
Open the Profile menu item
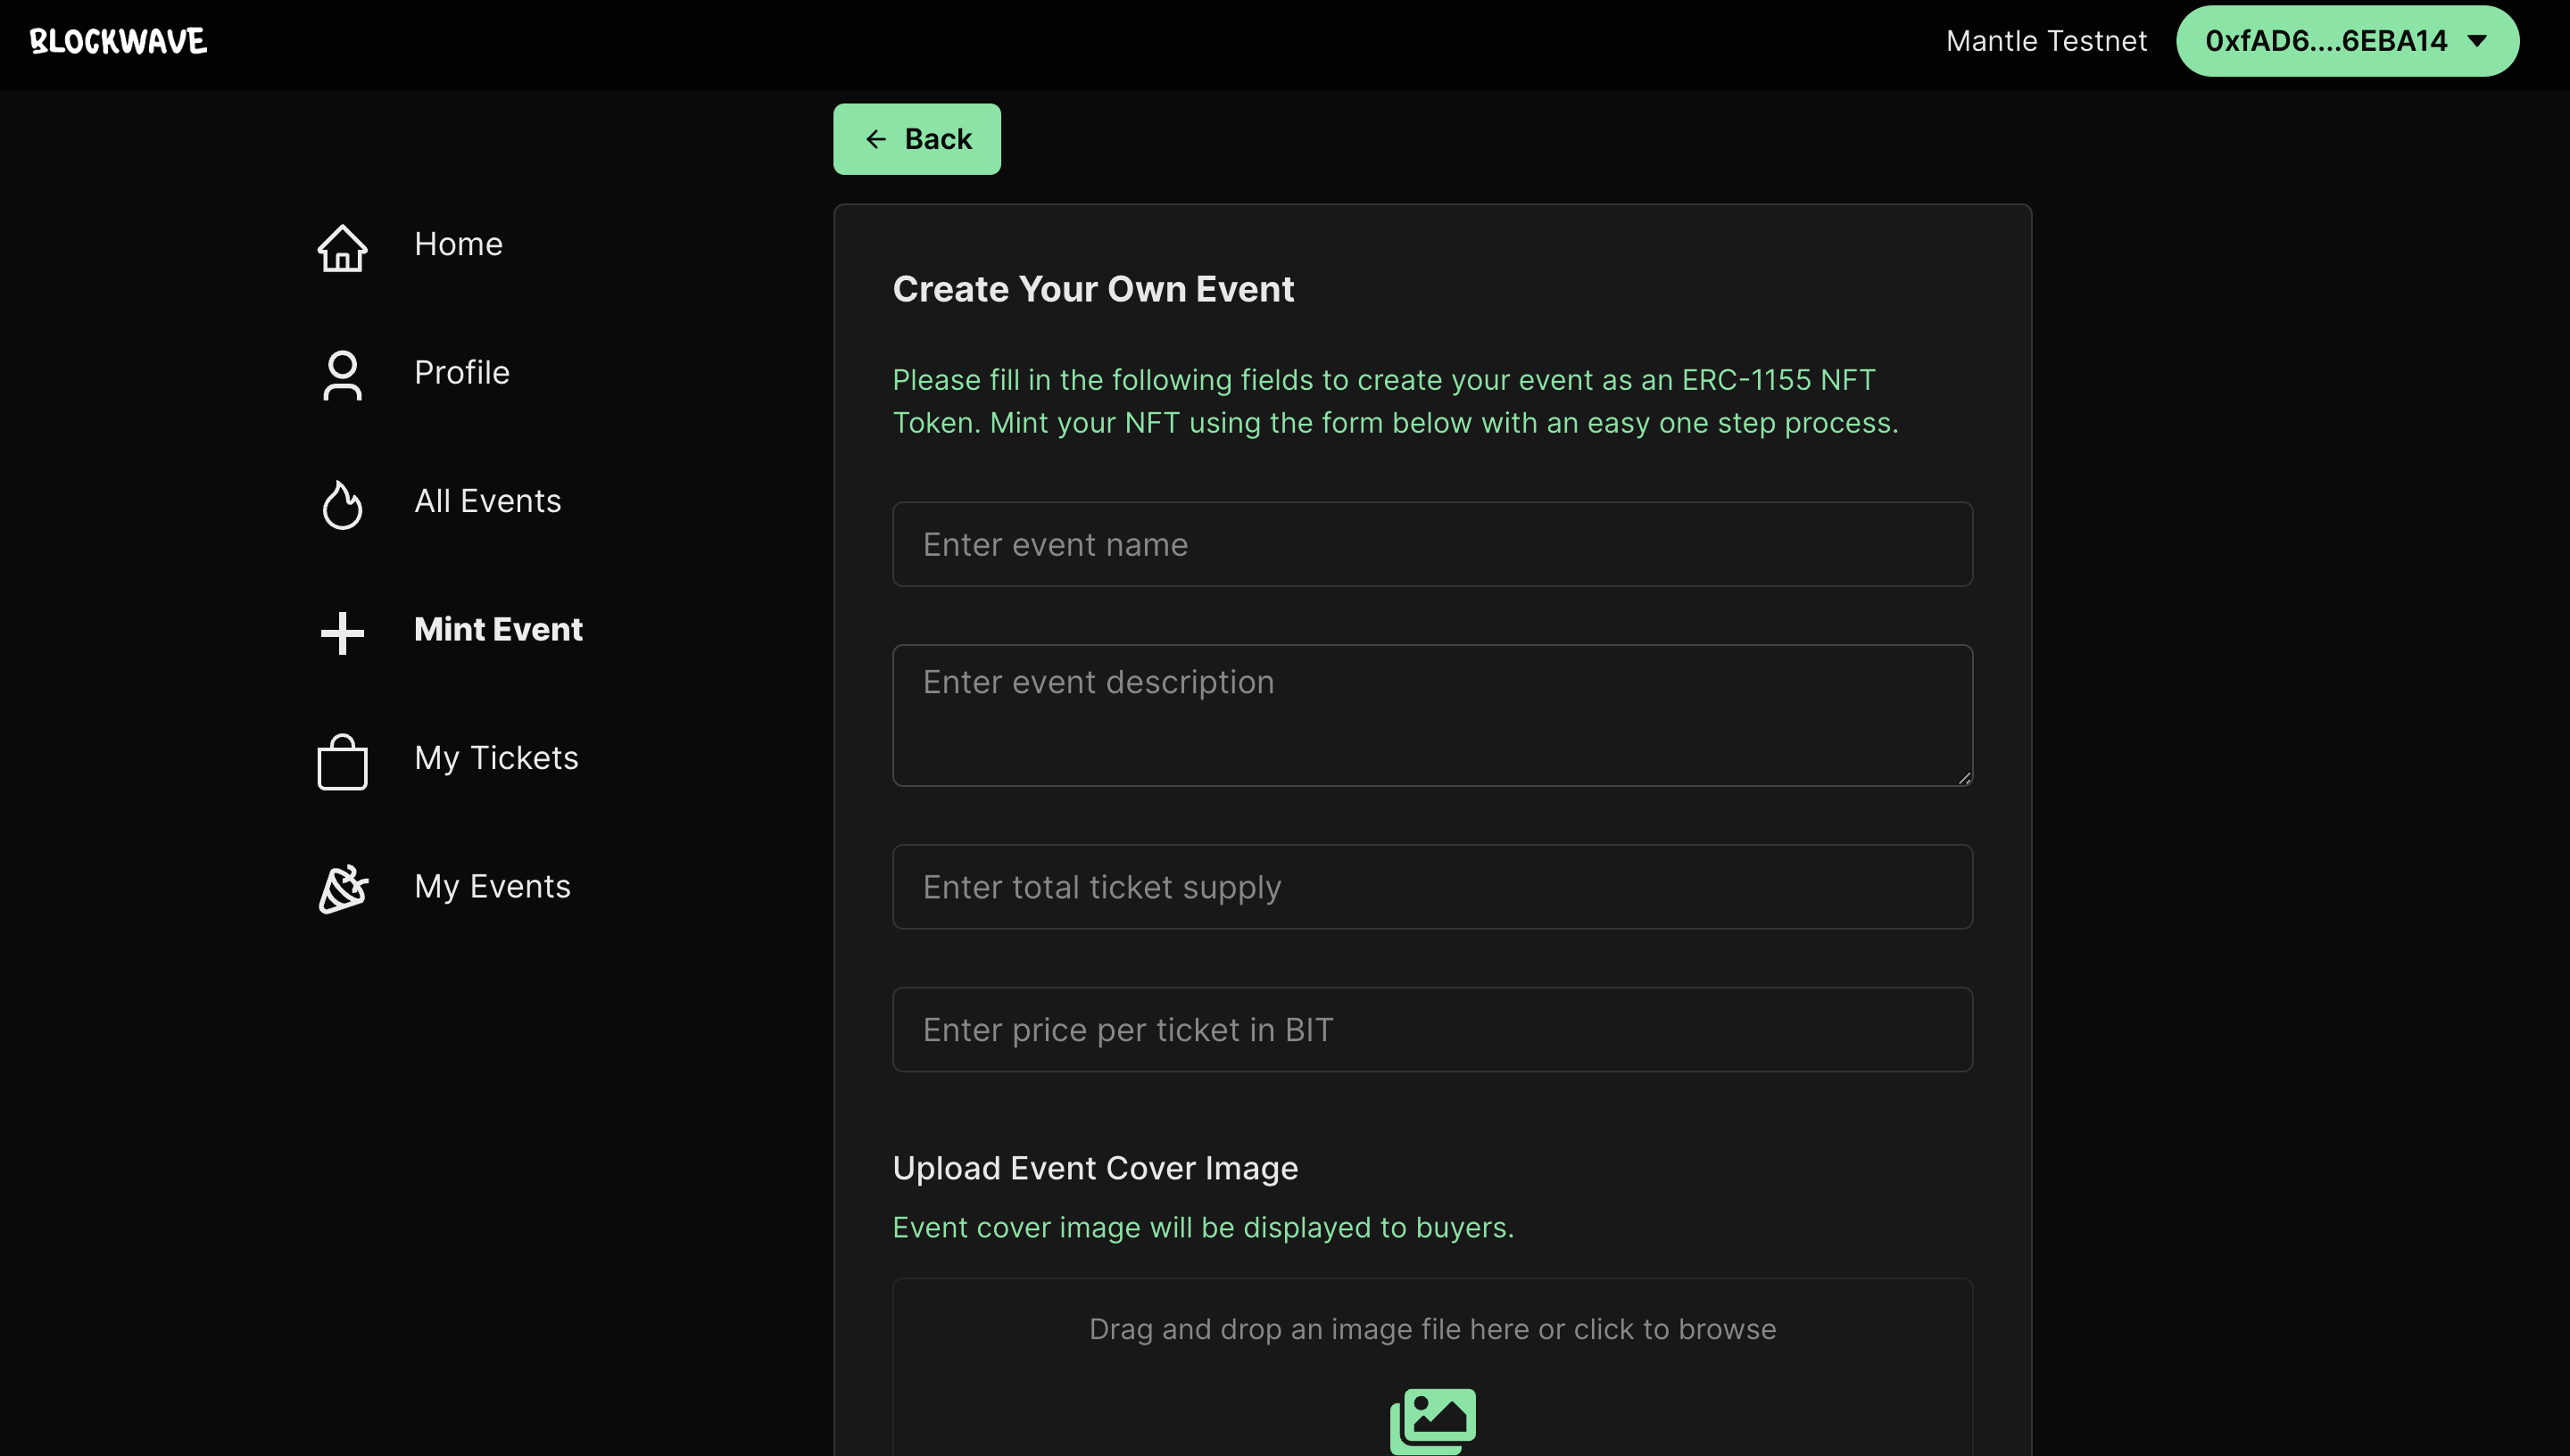pyautogui.click(x=461, y=372)
